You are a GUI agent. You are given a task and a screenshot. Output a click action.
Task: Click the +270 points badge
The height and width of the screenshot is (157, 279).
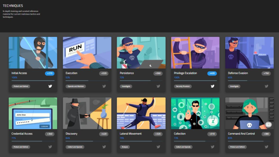[50, 73]
